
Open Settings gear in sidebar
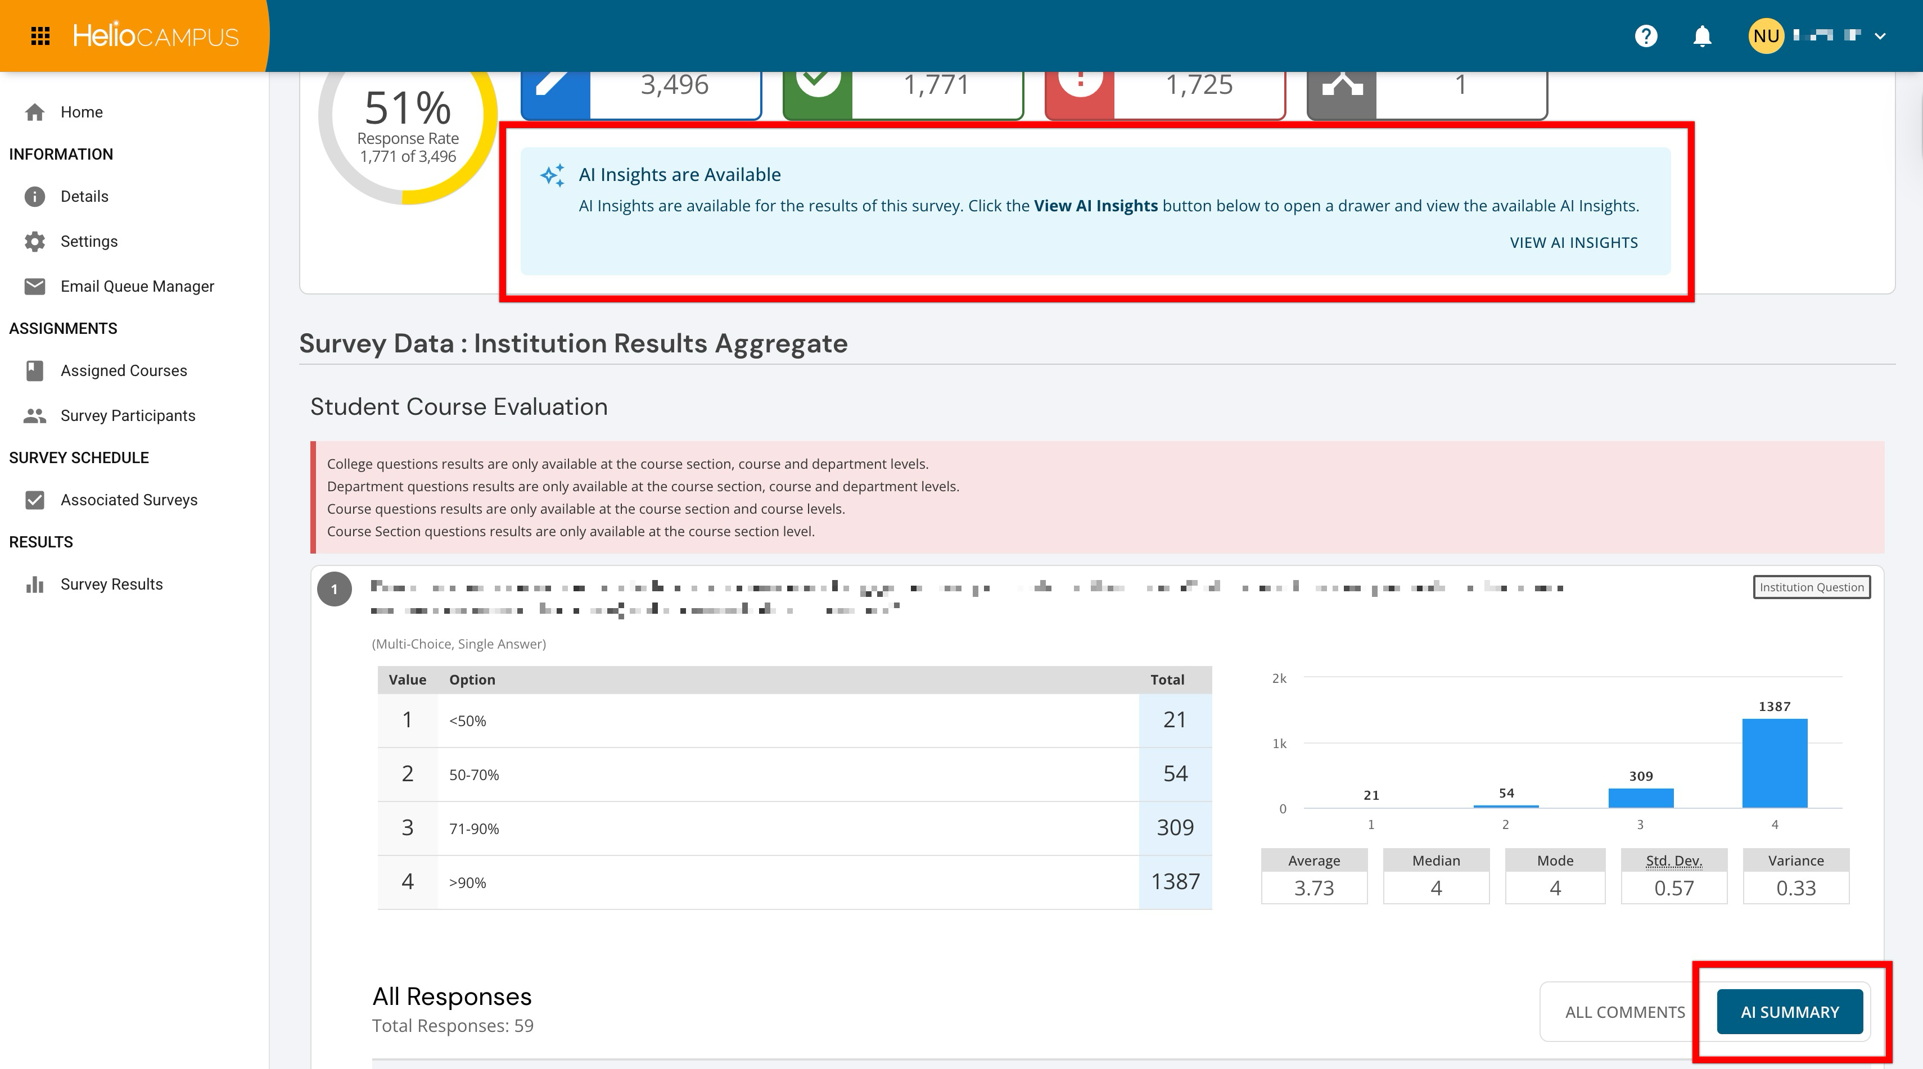[x=34, y=241]
